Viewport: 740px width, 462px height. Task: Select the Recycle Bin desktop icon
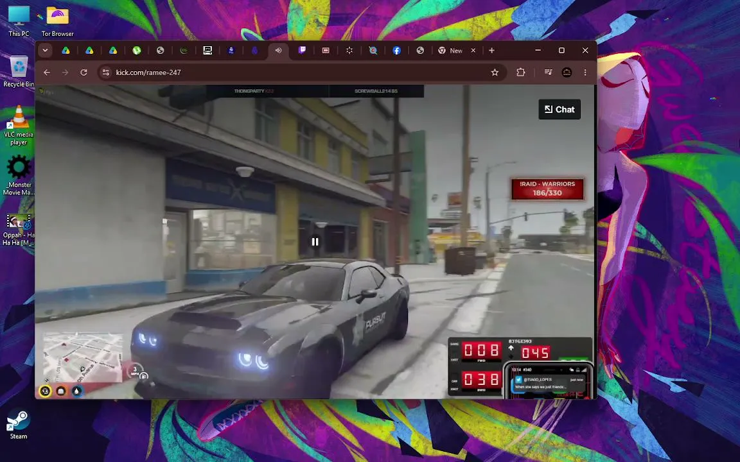click(19, 72)
